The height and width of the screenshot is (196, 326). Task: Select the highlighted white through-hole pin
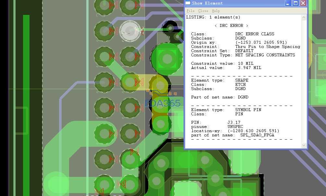click(x=130, y=31)
